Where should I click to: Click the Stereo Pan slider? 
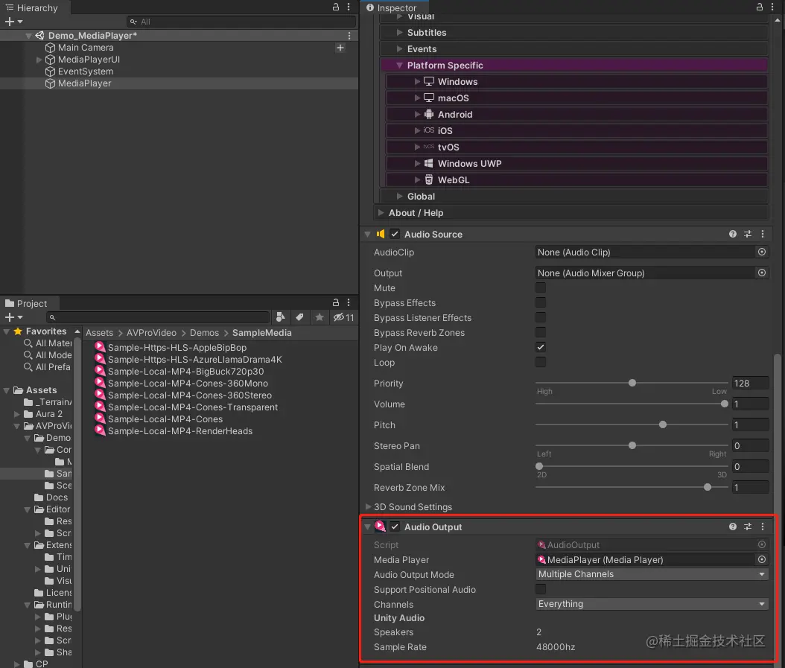[632, 445]
